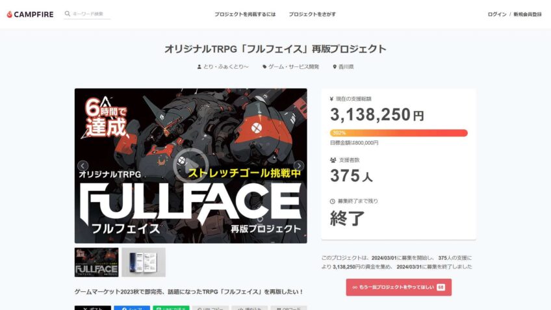Click the もう一度プロジェクトをやってほしい button
The width and height of the screenshot is (551, 310).
398,287
